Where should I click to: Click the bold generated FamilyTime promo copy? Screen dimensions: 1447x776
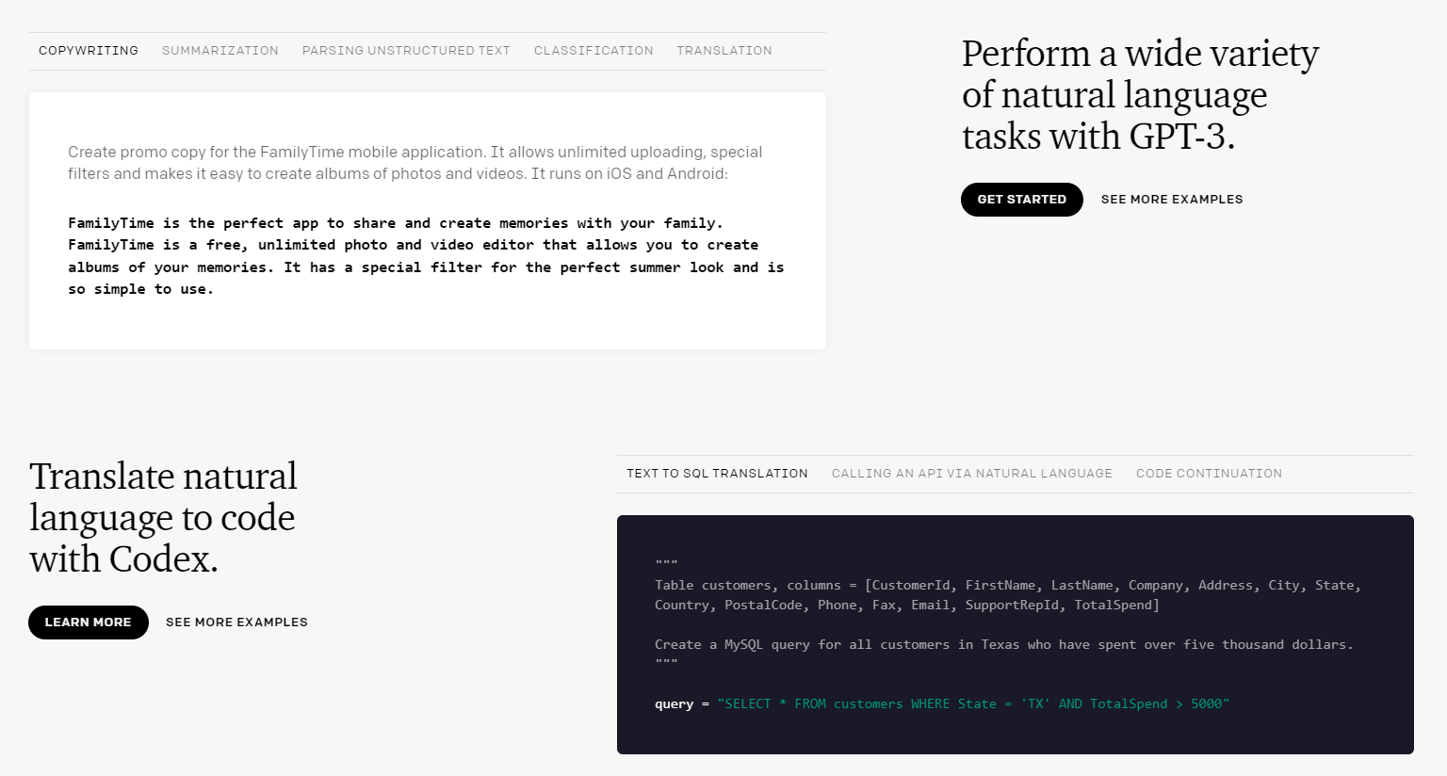click(x=426, y=256)
